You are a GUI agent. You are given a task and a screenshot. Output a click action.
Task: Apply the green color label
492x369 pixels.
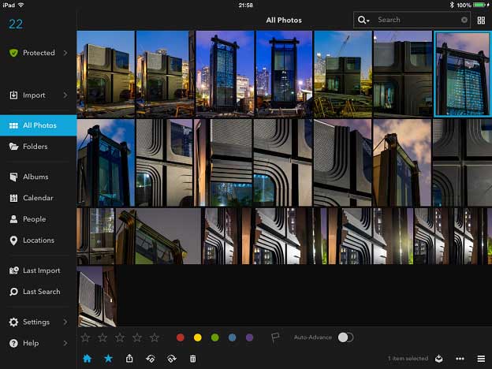pos(215,337)
